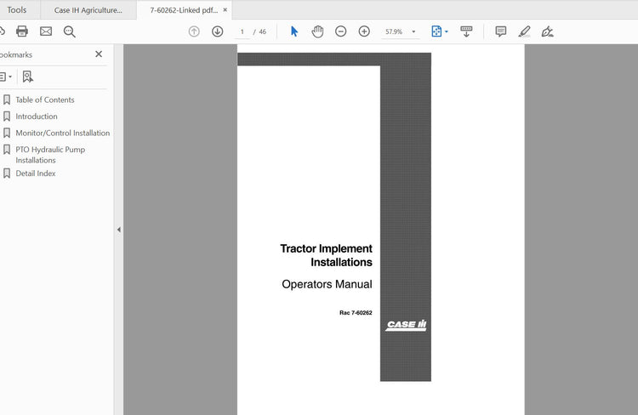Click the Operators Manual text

coord(327,284)
